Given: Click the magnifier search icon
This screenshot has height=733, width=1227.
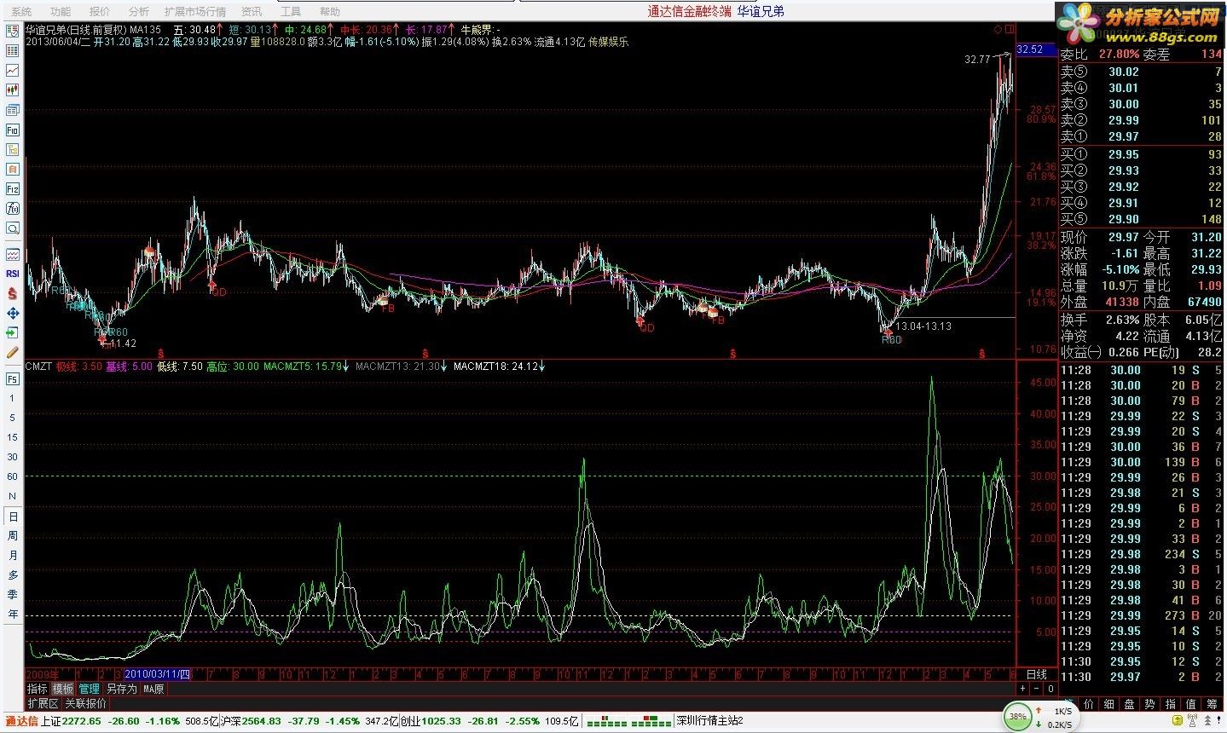Looking at the screenshot, I should [x=13, y=228].
